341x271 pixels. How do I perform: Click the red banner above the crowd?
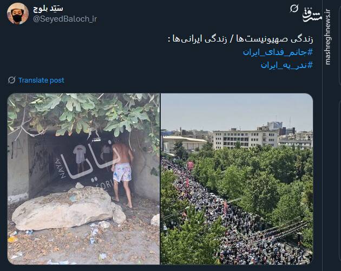[x=191, y=166]
